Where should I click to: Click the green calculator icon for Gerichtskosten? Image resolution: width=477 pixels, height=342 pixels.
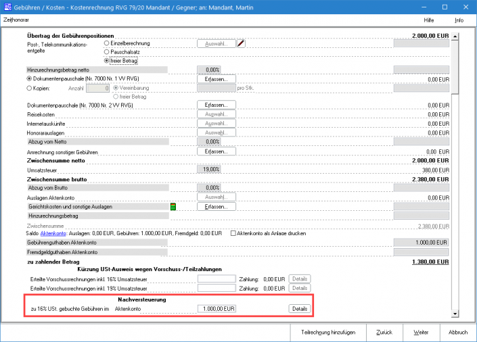tap(173, 206)
